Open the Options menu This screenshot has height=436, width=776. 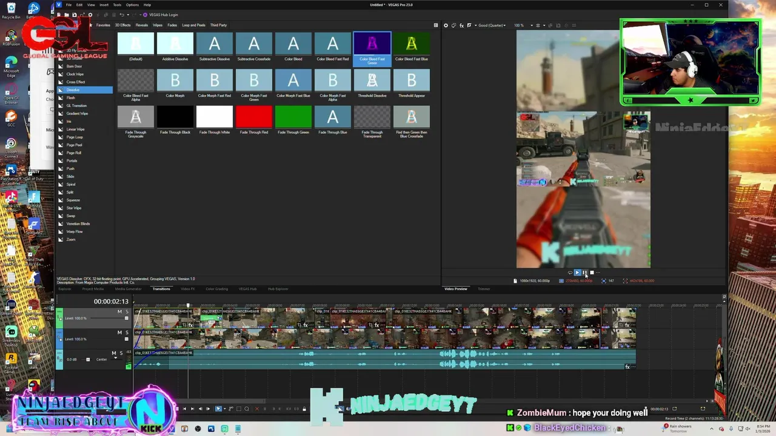point(132,5)
